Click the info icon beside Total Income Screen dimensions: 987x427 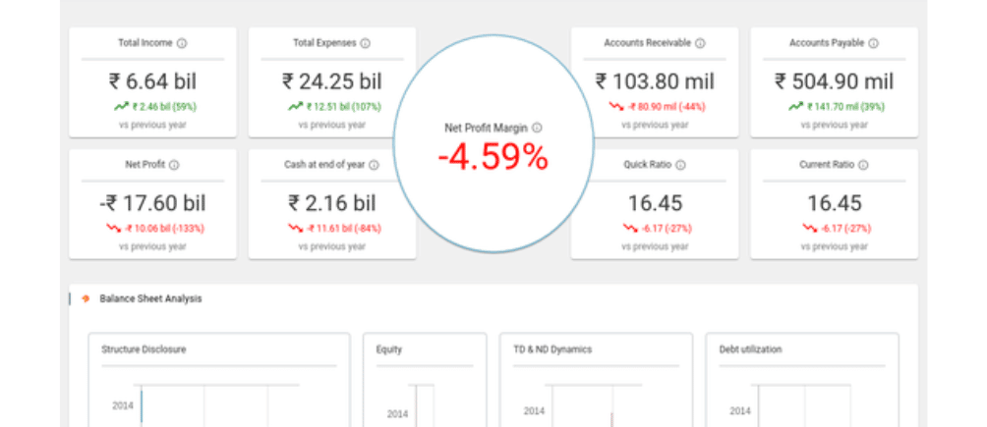coord(182,43)
